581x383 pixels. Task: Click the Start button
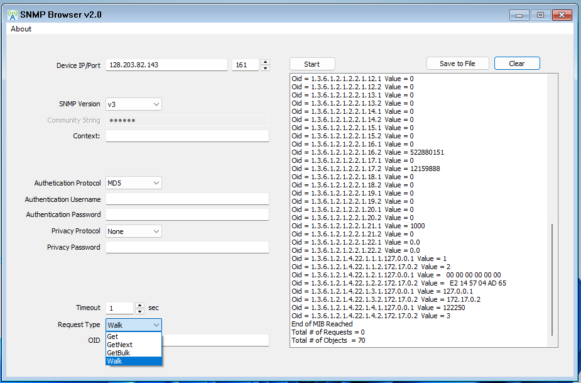pos(312,63)
